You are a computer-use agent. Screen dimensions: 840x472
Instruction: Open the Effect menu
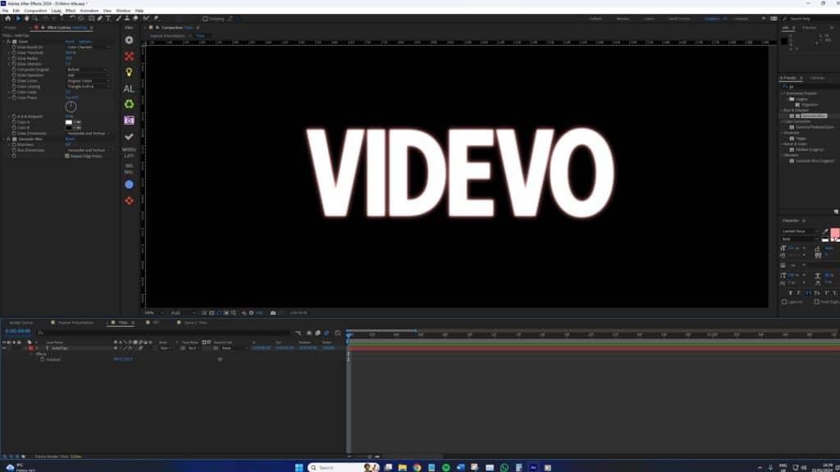coord(71,11)
